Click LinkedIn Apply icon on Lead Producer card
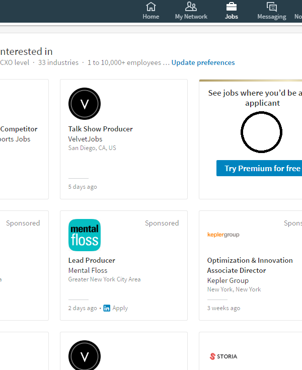Viewport: 302px width, 370px height. [107, 308]
